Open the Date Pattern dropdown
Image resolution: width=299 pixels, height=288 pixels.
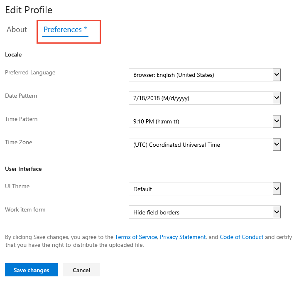[x=205, y=98]
